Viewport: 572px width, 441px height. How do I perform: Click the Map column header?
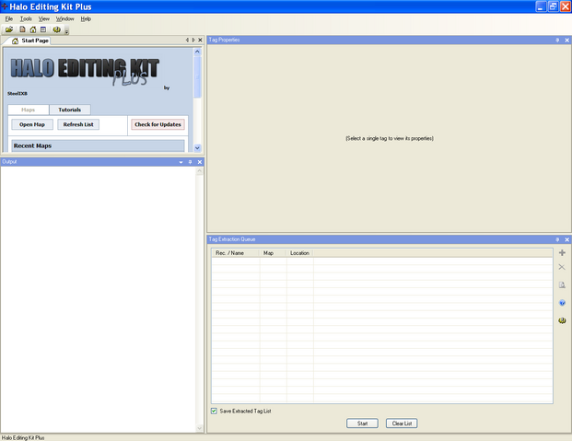pyautogui.click(x=274, y=253)
